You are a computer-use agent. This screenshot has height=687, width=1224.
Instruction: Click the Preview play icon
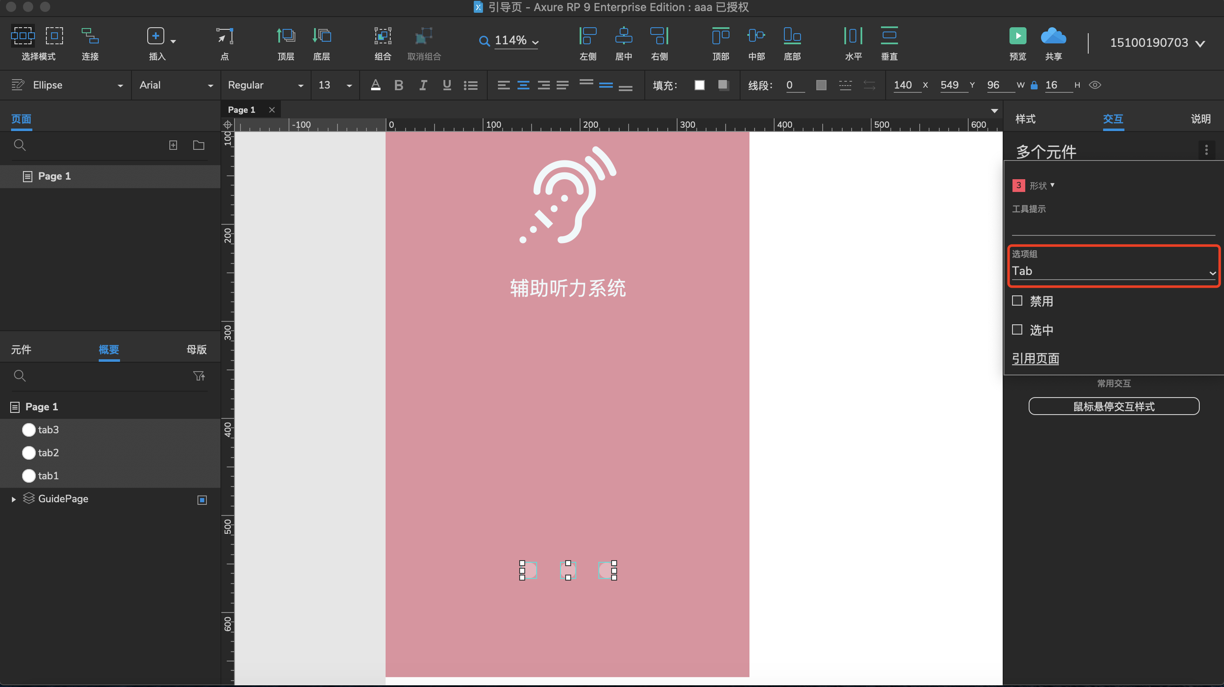tap(1017, 36)
